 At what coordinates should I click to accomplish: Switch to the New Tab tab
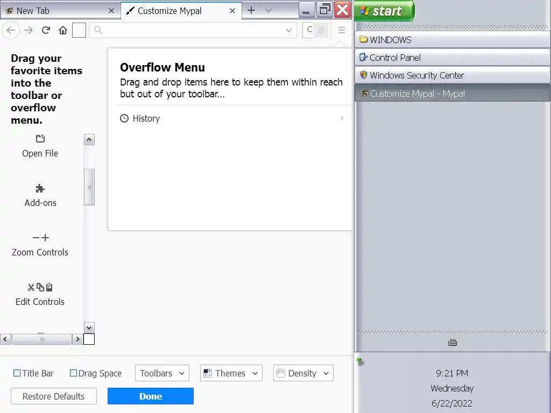click(60, 11)
